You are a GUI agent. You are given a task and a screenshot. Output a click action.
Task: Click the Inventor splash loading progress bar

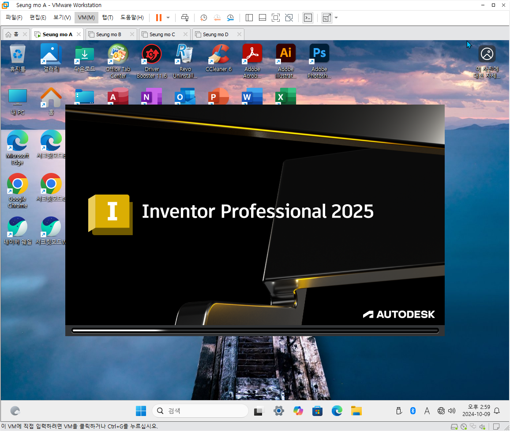click(255, 330)
